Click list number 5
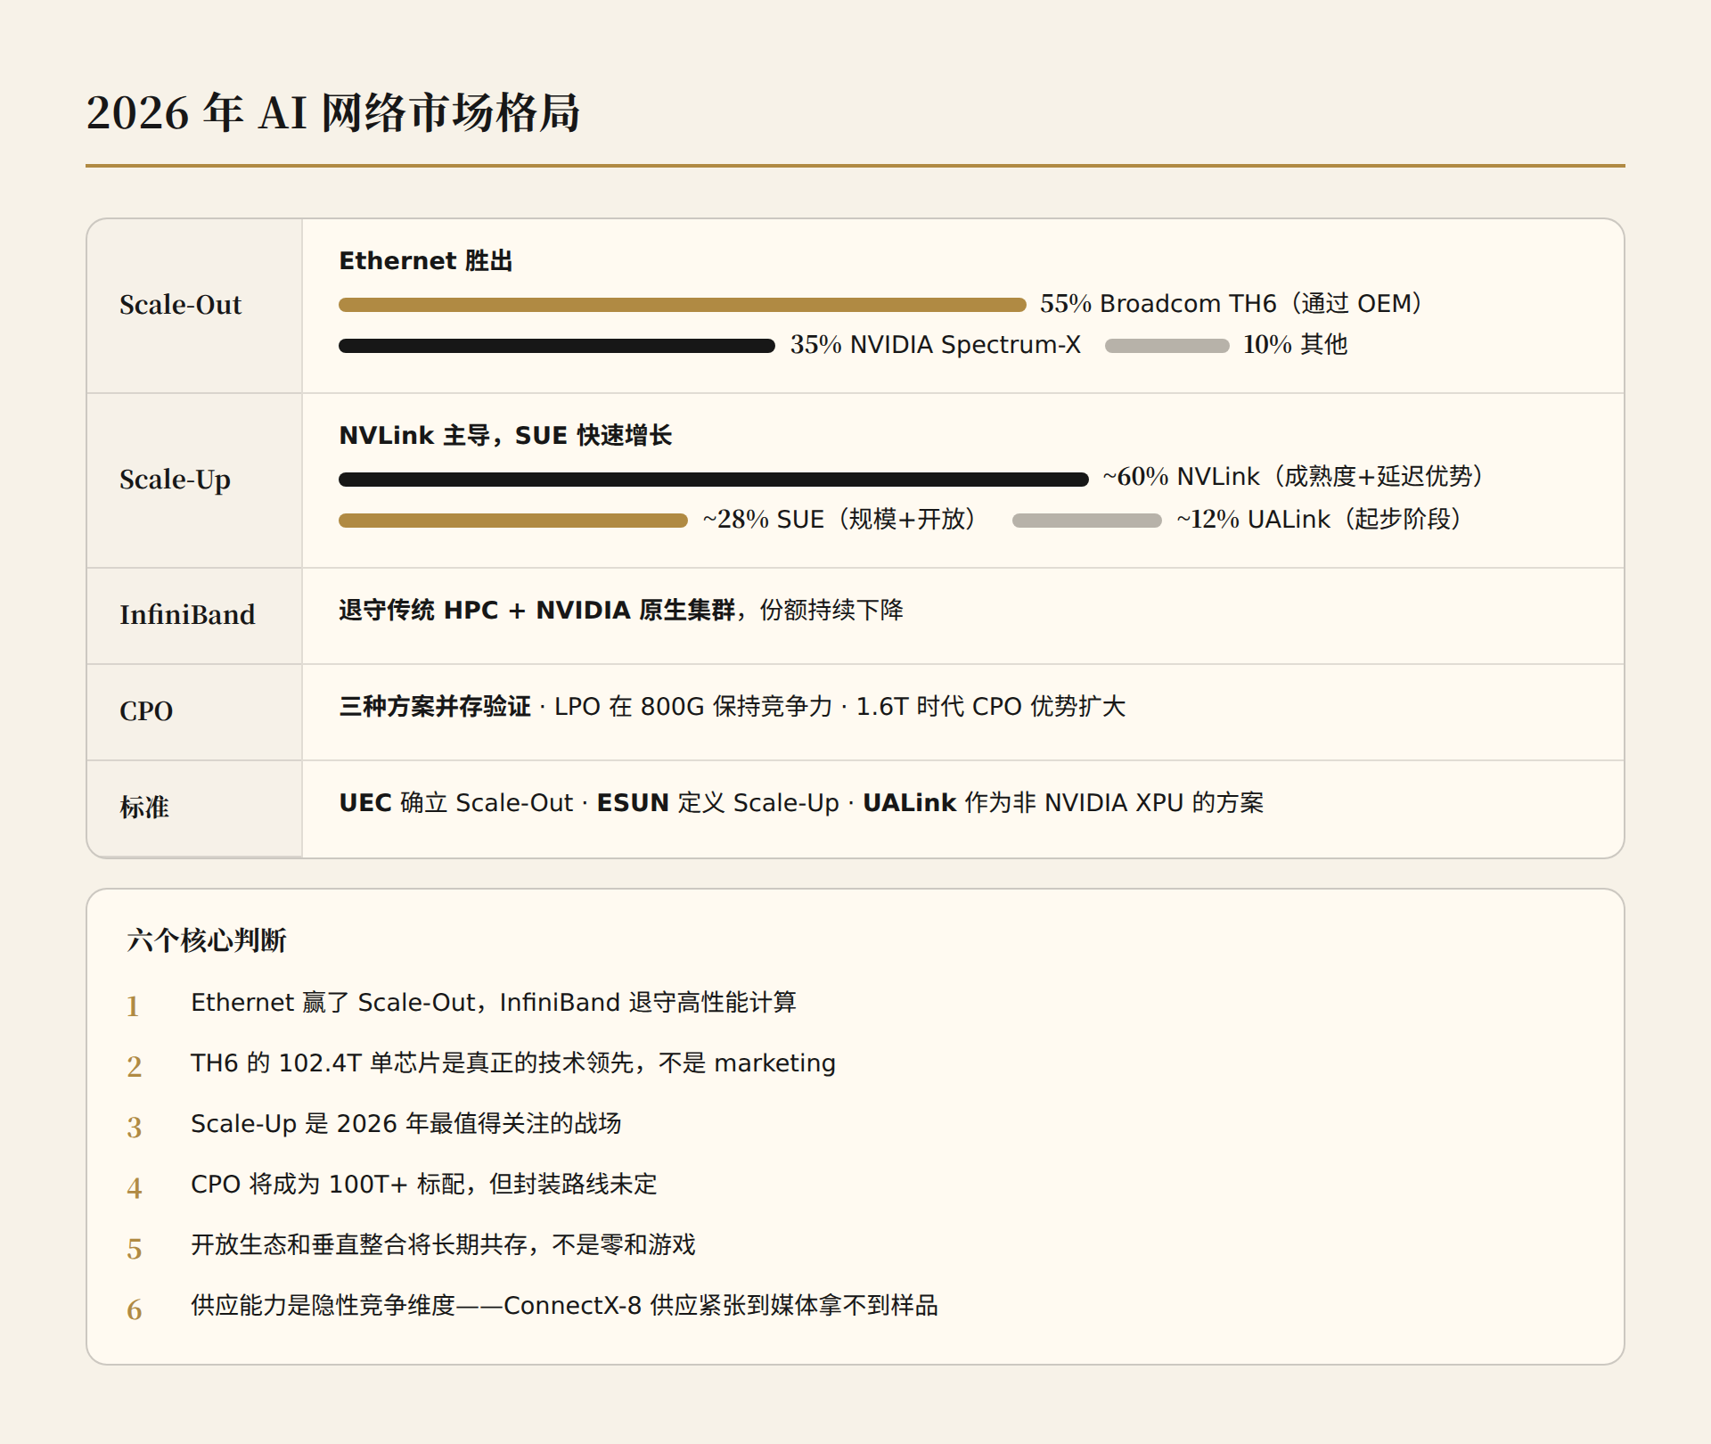The image size is (1711, 1444). click(134, 1249)
